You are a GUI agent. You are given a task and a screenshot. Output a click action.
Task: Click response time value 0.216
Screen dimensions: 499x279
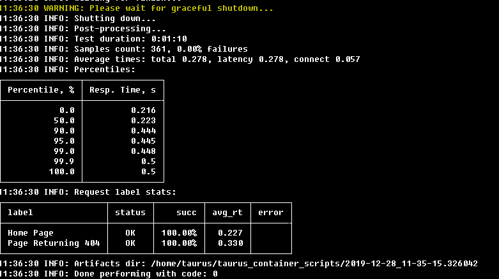click(144, 110)
